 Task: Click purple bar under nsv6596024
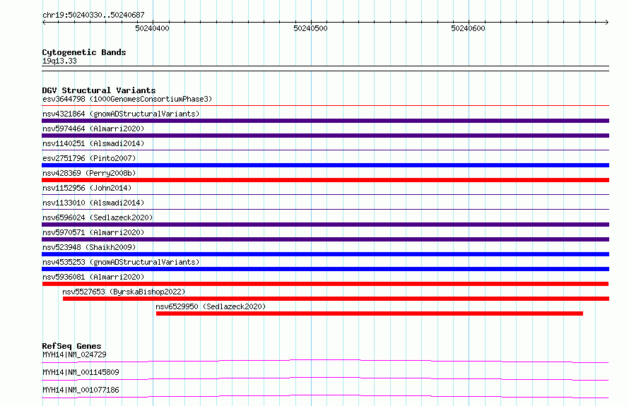tap(325, 225)
